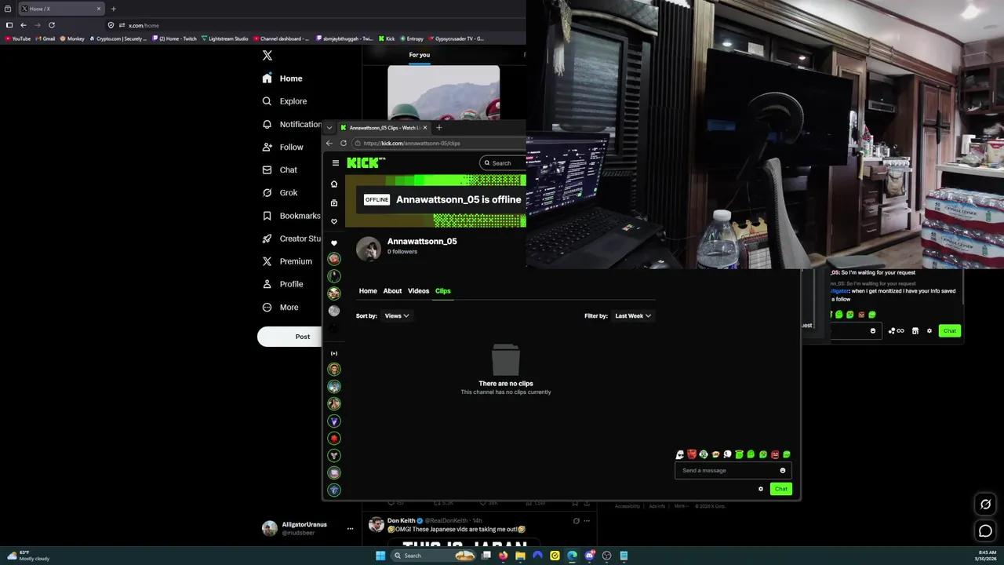The width and height of the screenshot is (1004, 565).
Task: Open Creator Studio in X sidebar
Action: pos(292,239)
